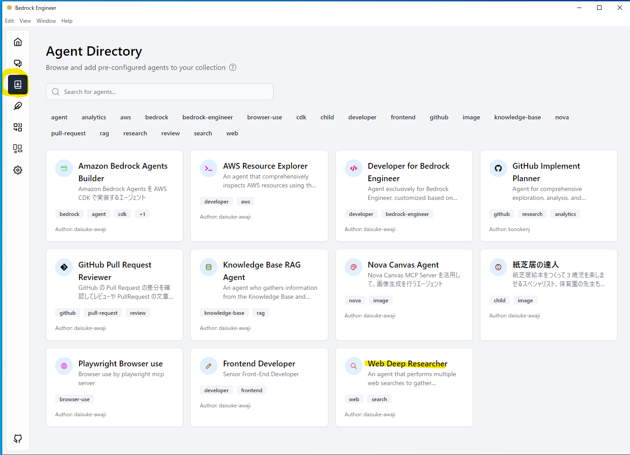Filter by the analytics tag
The height and width of the screenshot is (455, 630).
(x=94, y=118)
